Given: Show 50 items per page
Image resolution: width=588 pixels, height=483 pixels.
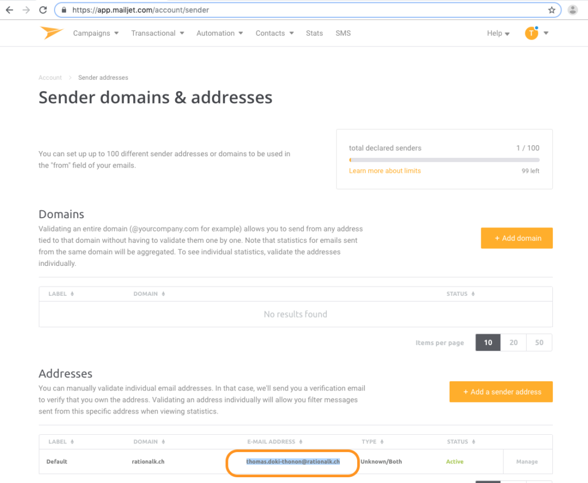Looking at the screenshot, I should click(539, 342).
